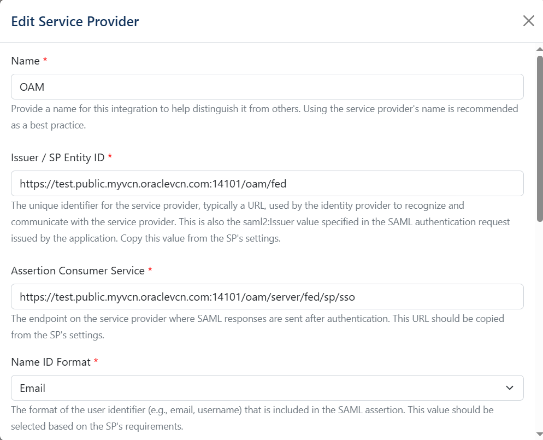Click the Assertion Consumer Service URL field
Image resolution: width=543 pixels, height=440 pixels.
[267, 297]
